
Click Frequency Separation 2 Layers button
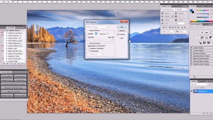(x=14, y=84)
